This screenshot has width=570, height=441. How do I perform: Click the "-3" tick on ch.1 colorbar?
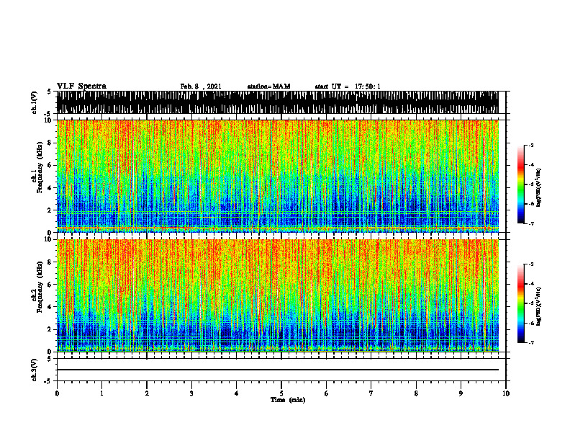531,145
